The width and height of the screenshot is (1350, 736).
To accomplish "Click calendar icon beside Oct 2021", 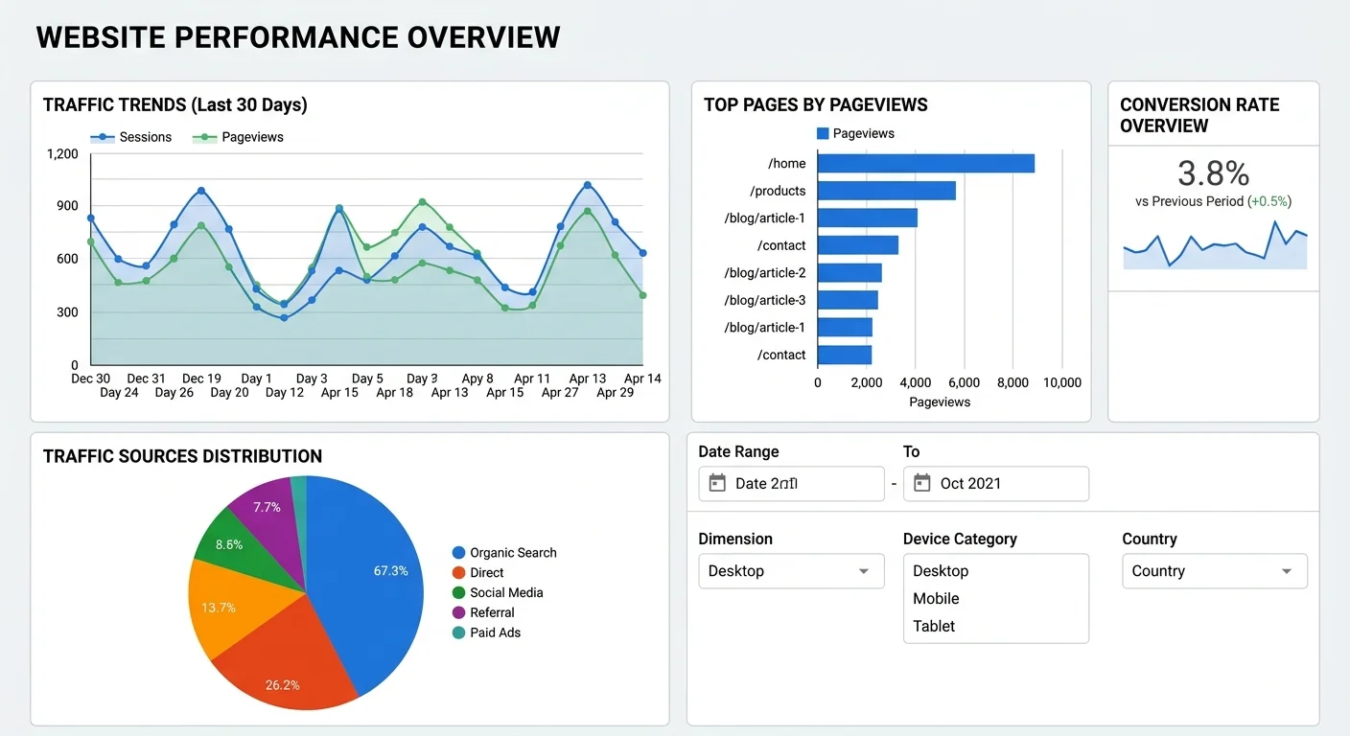I will 921,483.
